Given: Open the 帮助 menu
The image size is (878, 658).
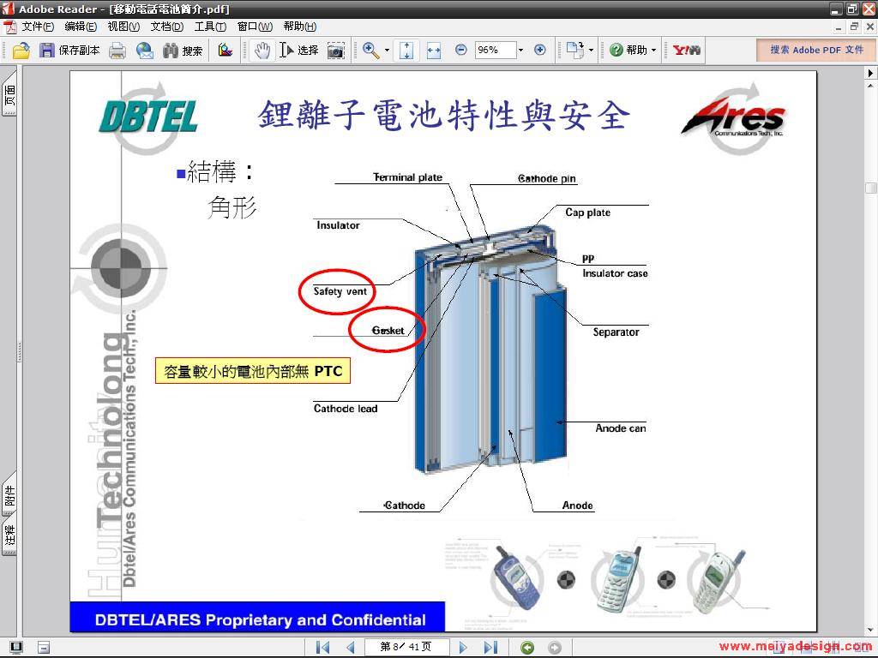Looking at the screenshot, I should coord(299,27).
